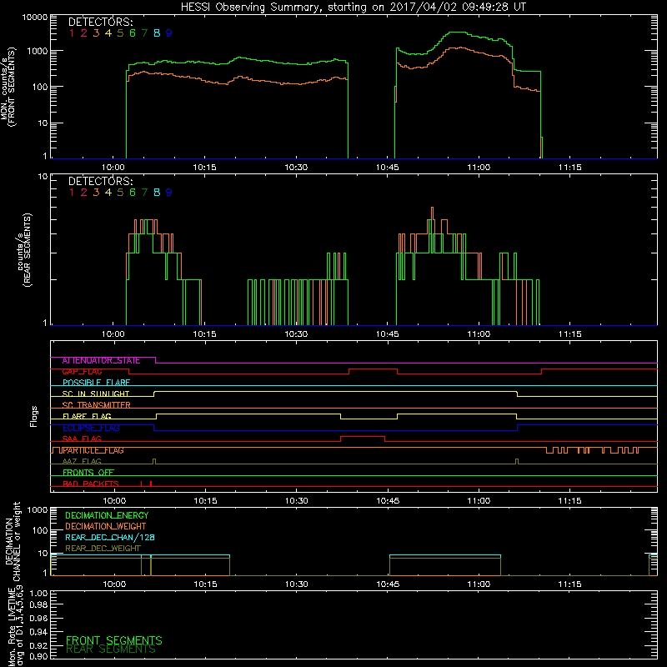667x667 pixels.
Task: Click the FRONT SEGMENTS livetime legend text
Action: [114, 640]
